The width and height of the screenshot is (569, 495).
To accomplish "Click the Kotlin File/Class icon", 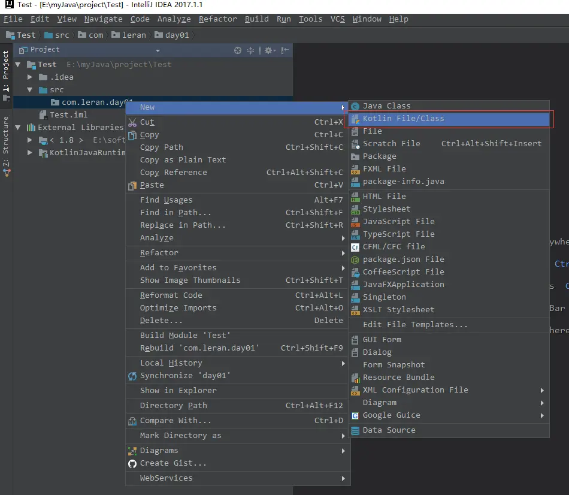I will coord(355,119).
